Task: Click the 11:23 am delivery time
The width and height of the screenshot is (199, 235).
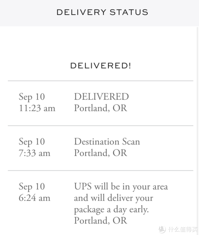Action: tap(37, 108)
